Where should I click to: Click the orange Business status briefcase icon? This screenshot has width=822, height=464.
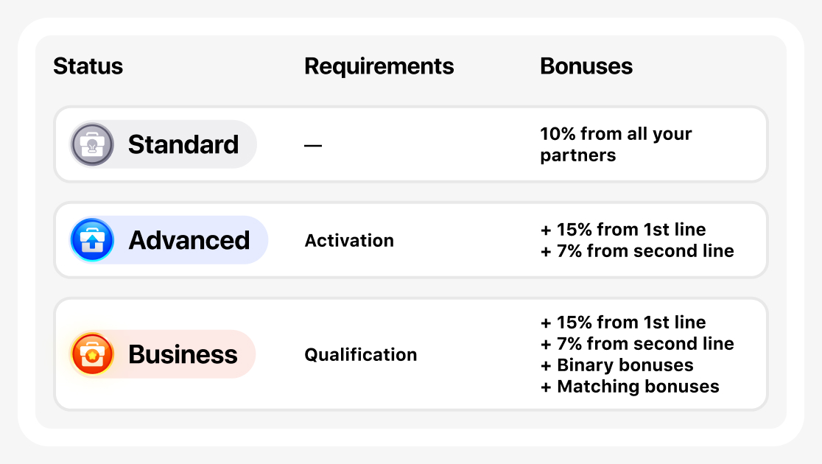pyautogui.click(x=92, y=354)
